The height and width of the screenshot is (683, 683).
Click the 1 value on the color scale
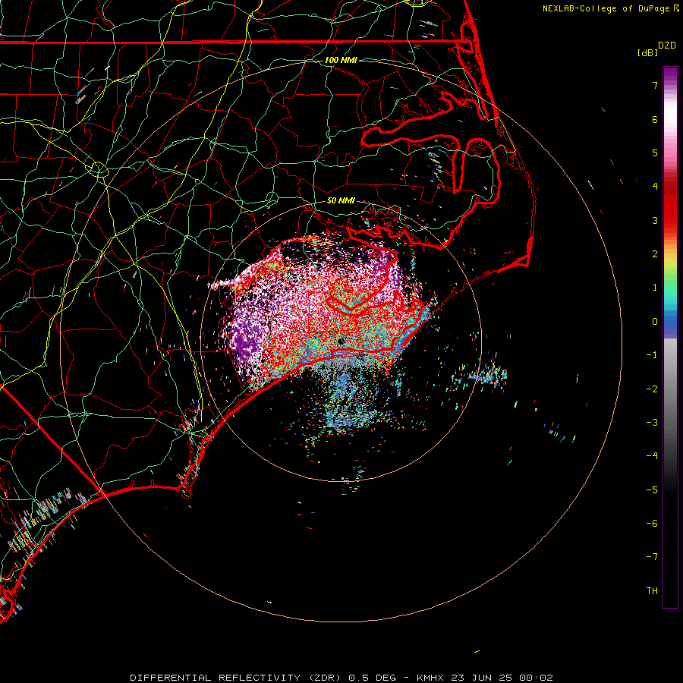tap(655, 288)
